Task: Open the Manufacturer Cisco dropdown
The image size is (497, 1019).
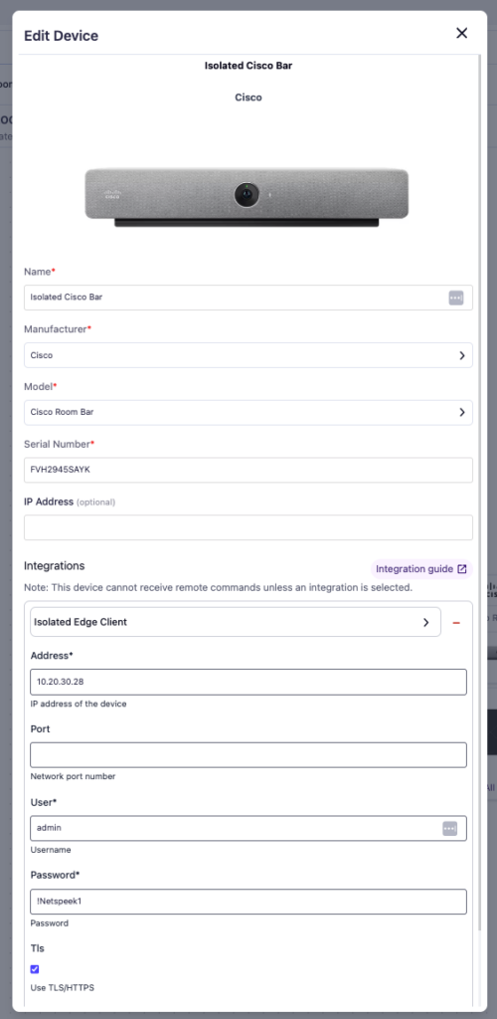Action: pyautogui.click(x=248, y=355)
